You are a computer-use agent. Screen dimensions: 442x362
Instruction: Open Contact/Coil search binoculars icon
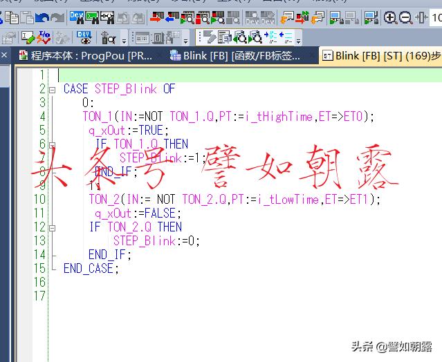coord(107,17)
